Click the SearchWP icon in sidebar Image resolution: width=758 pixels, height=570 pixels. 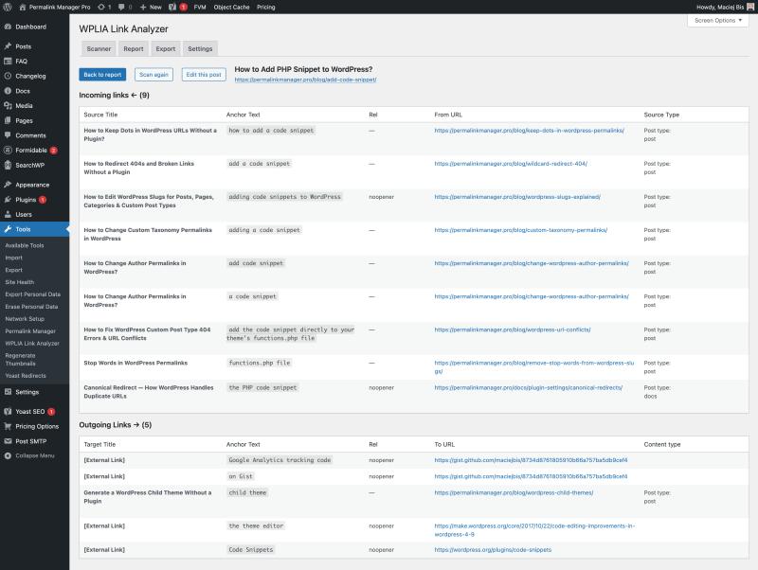8,165
